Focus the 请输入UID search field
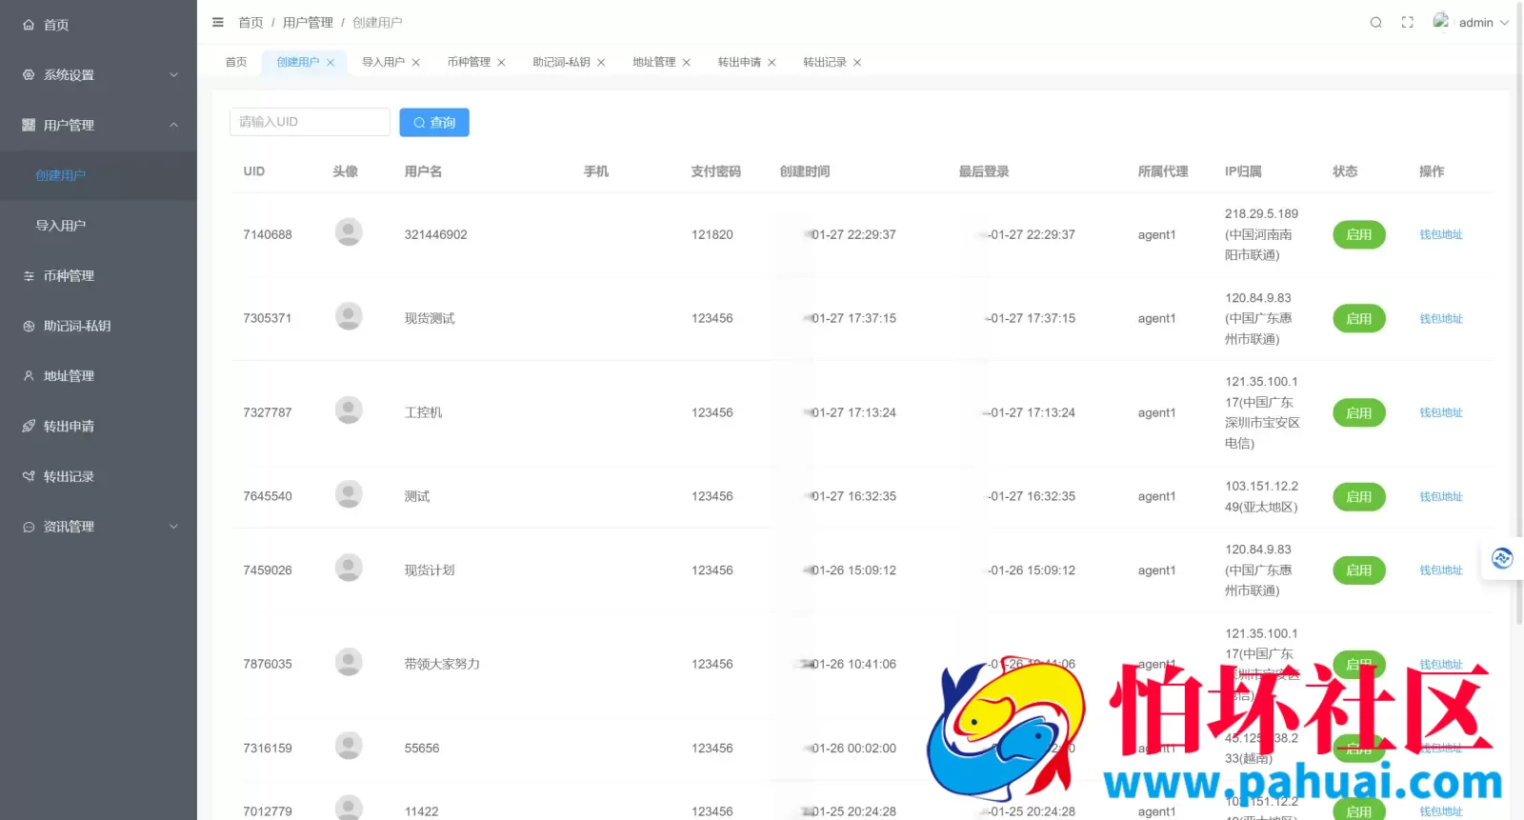The width and height of the screenshot is (1524, 820). pyautogui.click(x=310, y=122)
